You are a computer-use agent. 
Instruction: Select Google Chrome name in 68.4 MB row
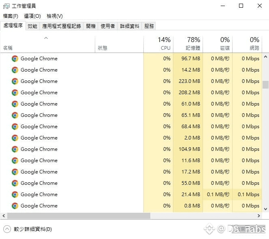point(39,127)
